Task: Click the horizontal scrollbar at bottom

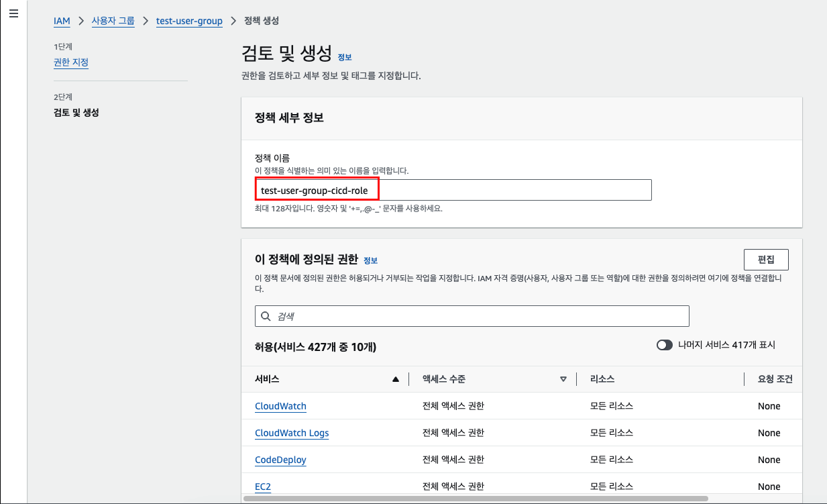Action: pyautogui.click(x=476, y=499)
